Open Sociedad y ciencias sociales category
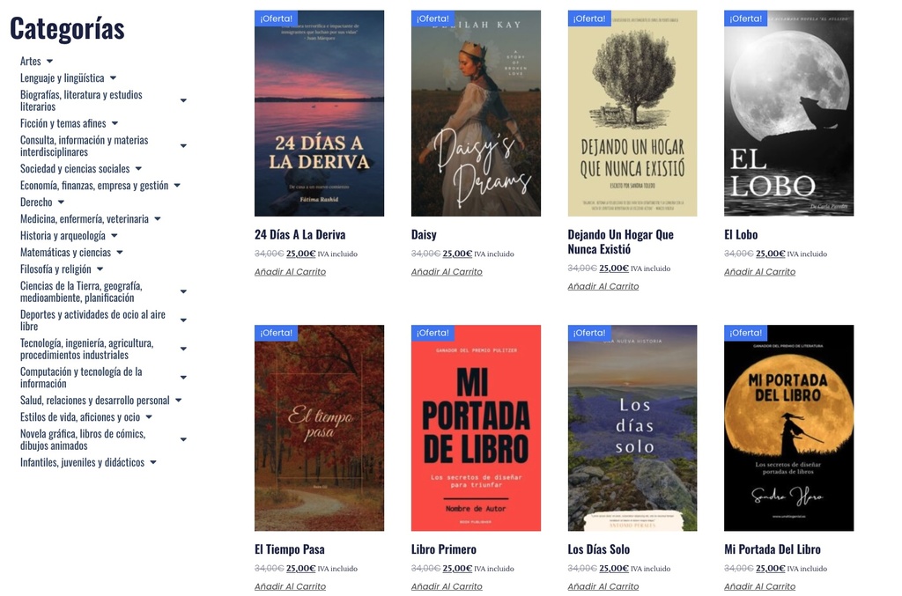Image resolution: width=902 pixels, height=596 pixels. click(x=75, y=169)
